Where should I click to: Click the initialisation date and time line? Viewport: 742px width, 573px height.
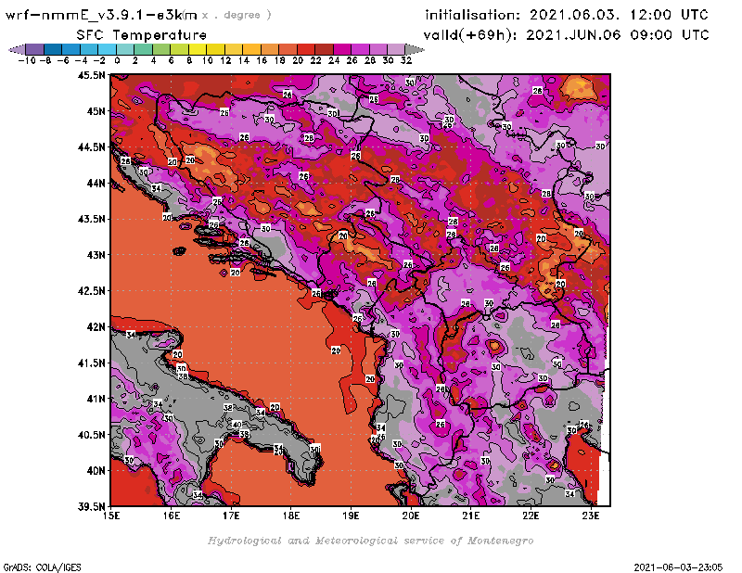(x=567, y=15)
